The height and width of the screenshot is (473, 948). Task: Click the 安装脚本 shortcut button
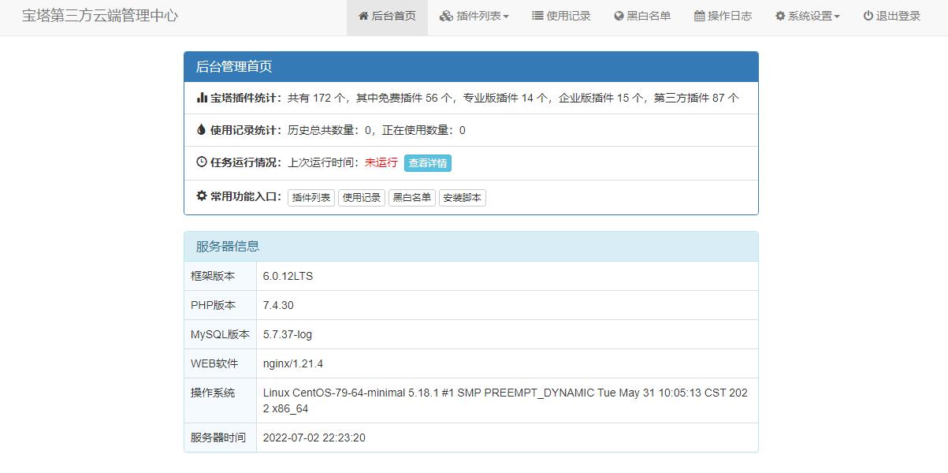pos(463,198)
